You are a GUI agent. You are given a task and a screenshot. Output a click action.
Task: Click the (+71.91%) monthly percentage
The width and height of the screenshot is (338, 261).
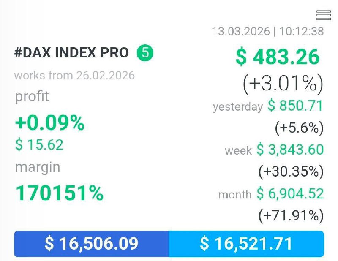(x=291, y=216)
